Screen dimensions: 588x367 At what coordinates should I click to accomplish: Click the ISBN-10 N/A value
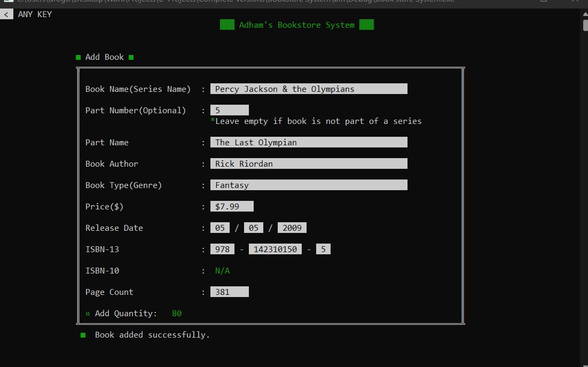(x=222, y=270)
